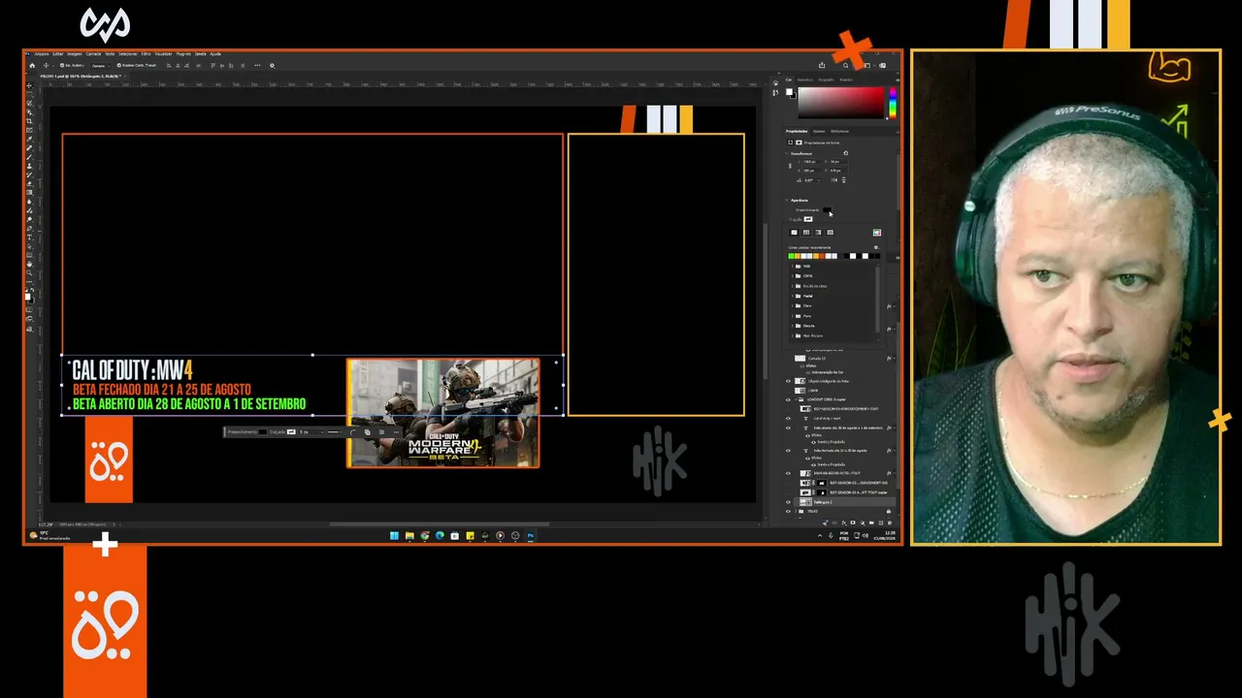The image size is (1242, 698).
Task: Open the Arquivo menu
Action: coord(42,54)
